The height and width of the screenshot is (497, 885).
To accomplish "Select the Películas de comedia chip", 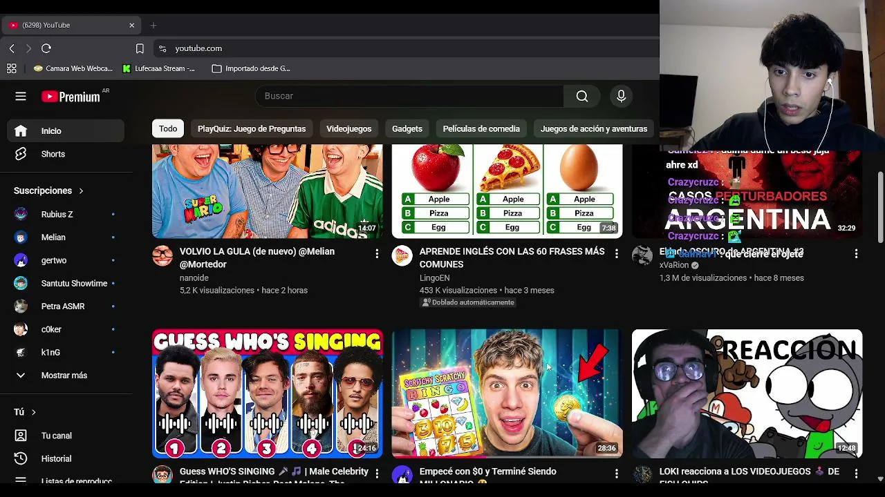I will [481, 129].
